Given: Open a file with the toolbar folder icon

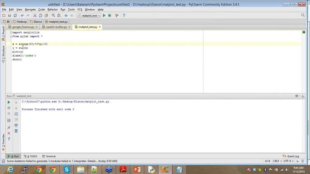Looking at the screenshot, I should coord(4,15).
